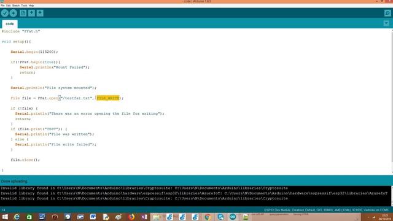Open the Windows Start button
Image resolution: width=393 pixels, height=221 pixels.
(x=4, y=217)
